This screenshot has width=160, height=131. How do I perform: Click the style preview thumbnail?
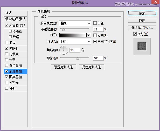[x=142, y=46]
